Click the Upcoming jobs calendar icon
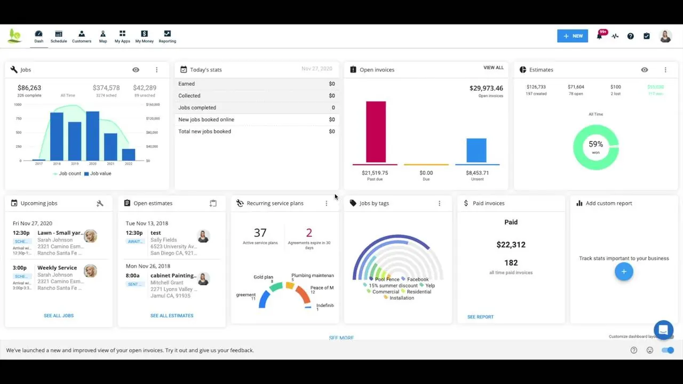The width and height of the screenshot is (683, 384). [14, 203]
